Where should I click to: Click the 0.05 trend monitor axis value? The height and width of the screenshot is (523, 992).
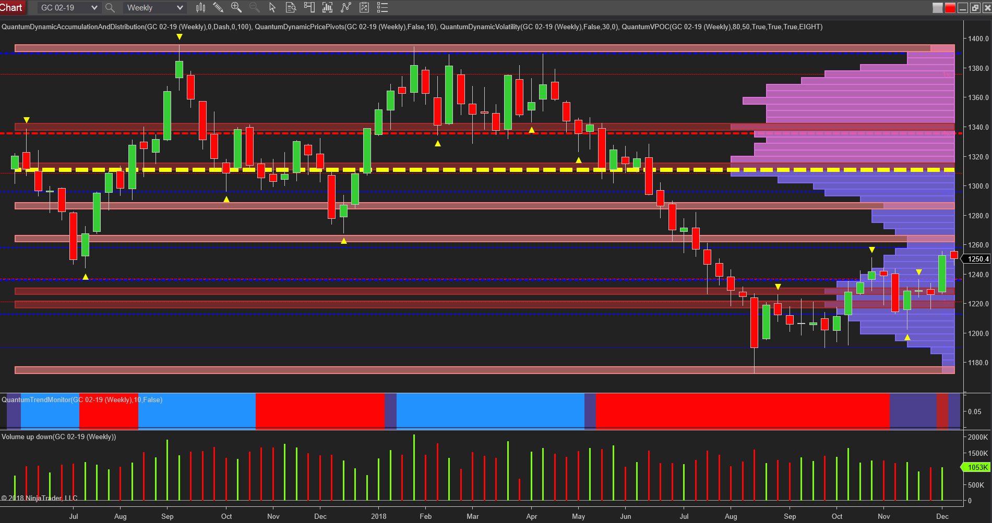pyautogui.click(x=974, y=412)
